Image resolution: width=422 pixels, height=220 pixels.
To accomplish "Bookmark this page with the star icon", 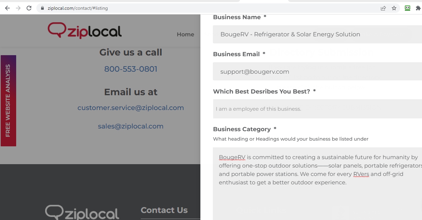I will point(394,8).
